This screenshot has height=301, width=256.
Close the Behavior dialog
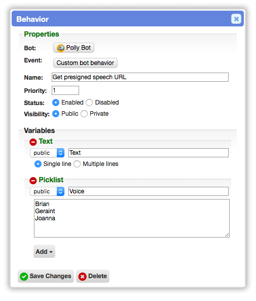point(236,19)
